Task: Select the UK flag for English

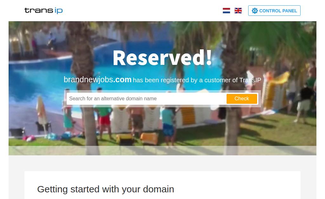Action: coord(238,10)
